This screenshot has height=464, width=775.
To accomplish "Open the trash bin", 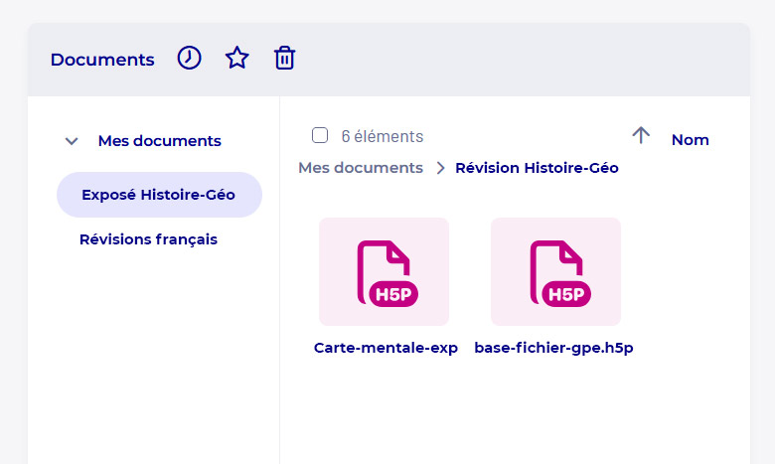I will (284, 59).
